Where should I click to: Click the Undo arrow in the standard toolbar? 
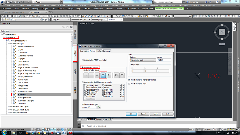point(39,16)
